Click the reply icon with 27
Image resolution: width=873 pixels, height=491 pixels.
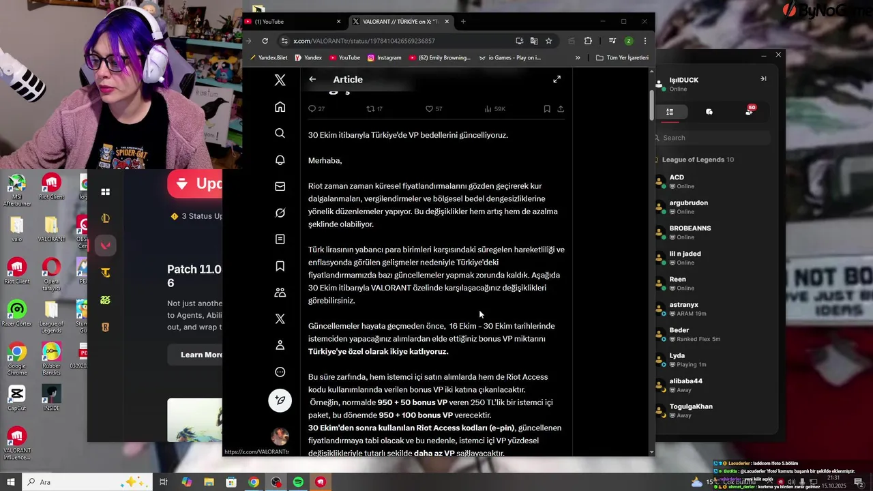tap(316, 109)
